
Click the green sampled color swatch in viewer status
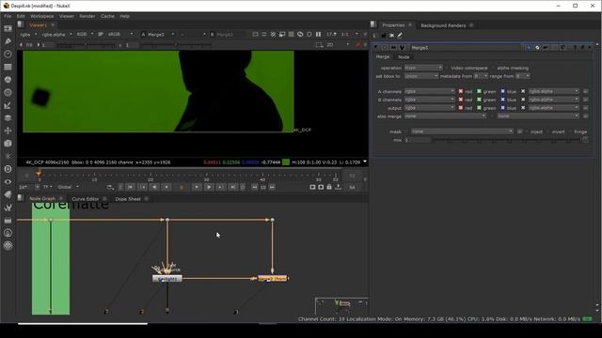pyautogui.click(x=286, y=162)
